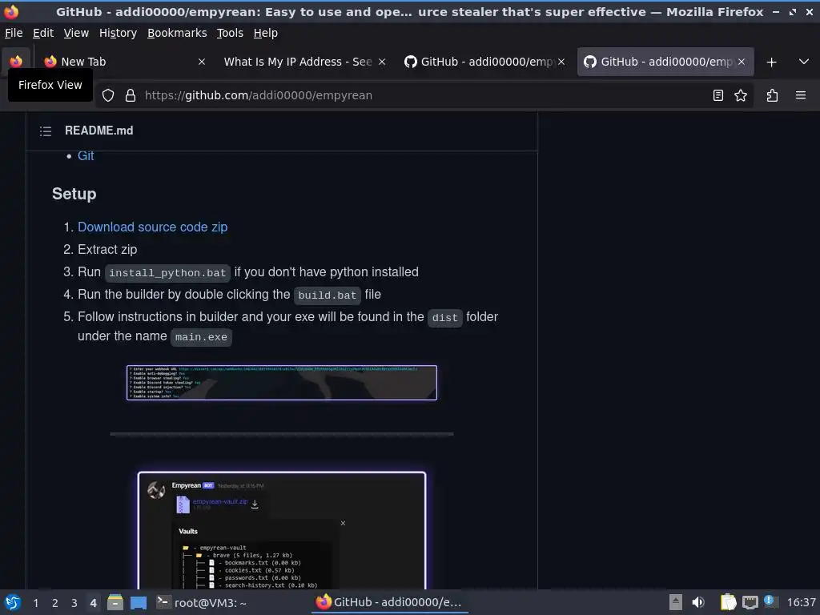This screenshot has width=820, height=615.
Task: Bookmark this page with the star icon
Action: (741, 95)
